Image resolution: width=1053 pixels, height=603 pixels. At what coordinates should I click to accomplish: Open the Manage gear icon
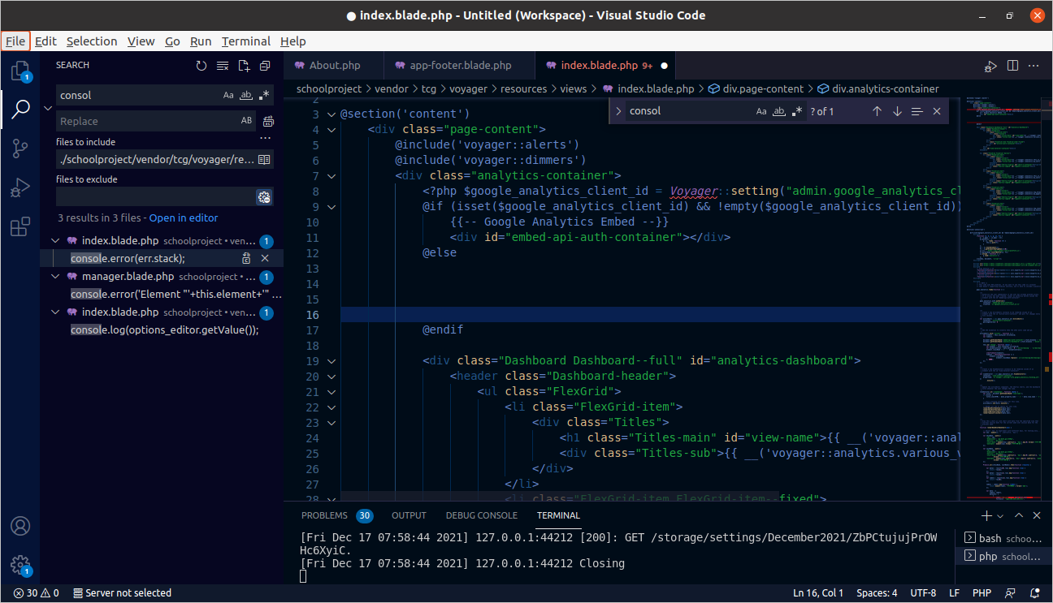click(20, 565)
